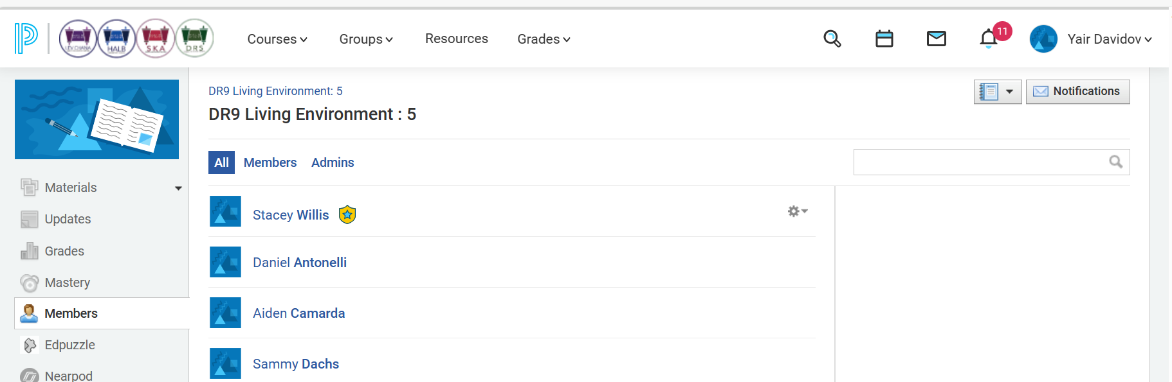Expand the Materials sidebar arrow

coord(178,188)
